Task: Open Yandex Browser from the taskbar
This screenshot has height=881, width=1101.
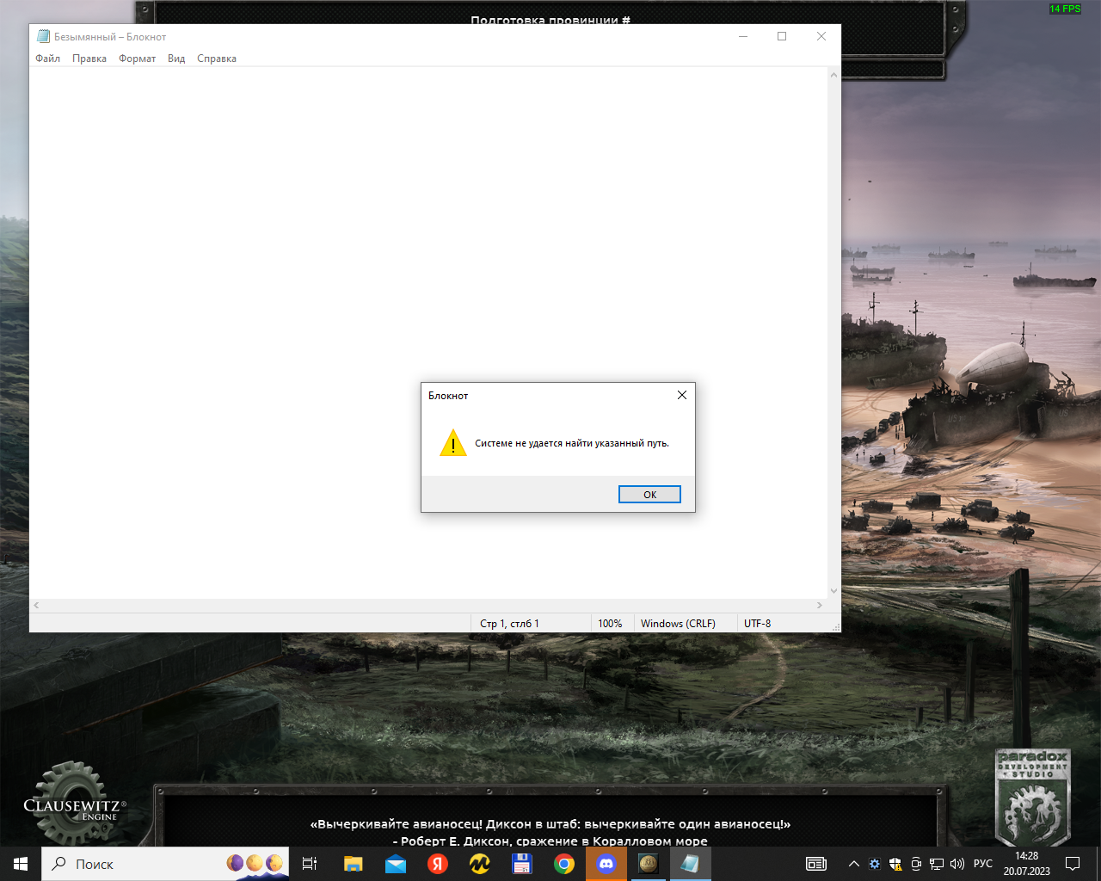Action: pyautogui.click(x=438, y=864)
